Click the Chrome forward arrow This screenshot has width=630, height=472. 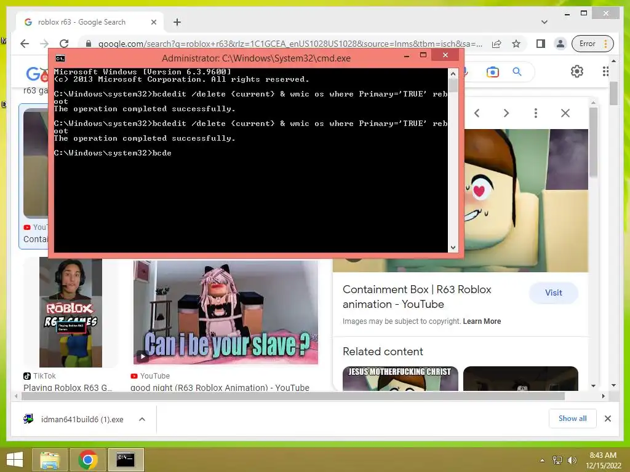tap(44, 44)
